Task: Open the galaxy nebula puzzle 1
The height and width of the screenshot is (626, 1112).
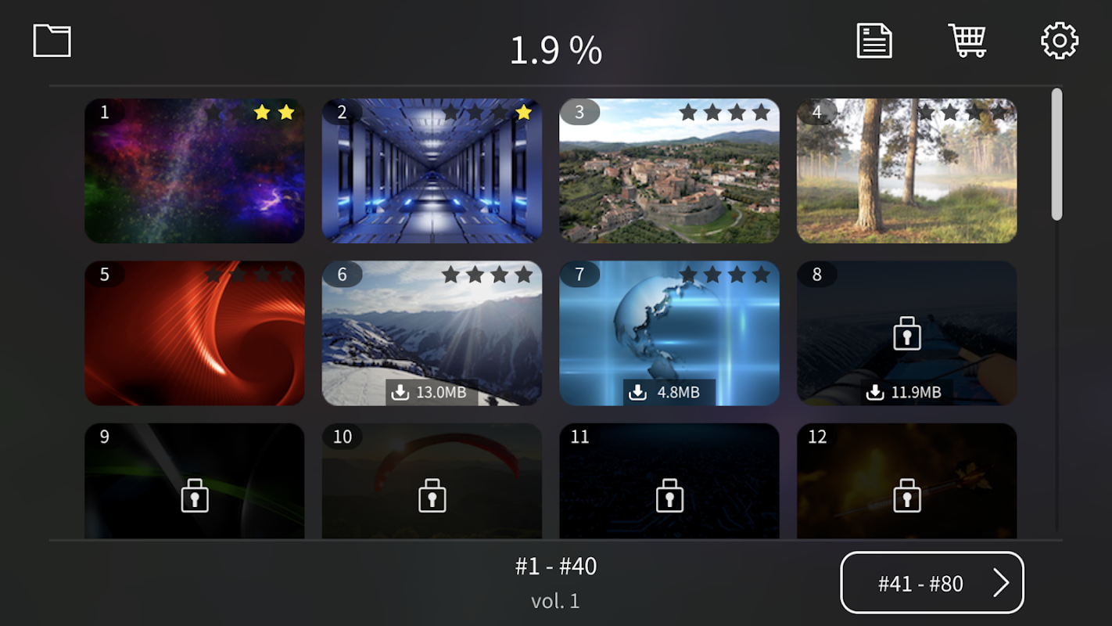Action: pyautogui.click(x=195, y=171)
